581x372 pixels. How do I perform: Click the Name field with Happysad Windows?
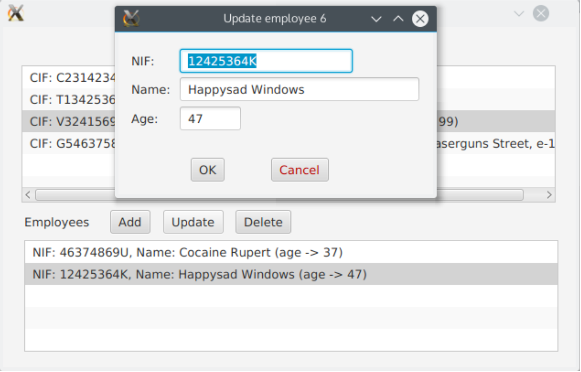pos(299,90)
